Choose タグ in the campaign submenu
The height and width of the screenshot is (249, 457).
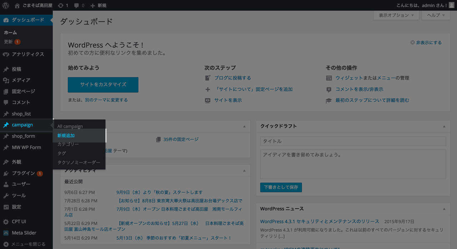coord(62,153)
